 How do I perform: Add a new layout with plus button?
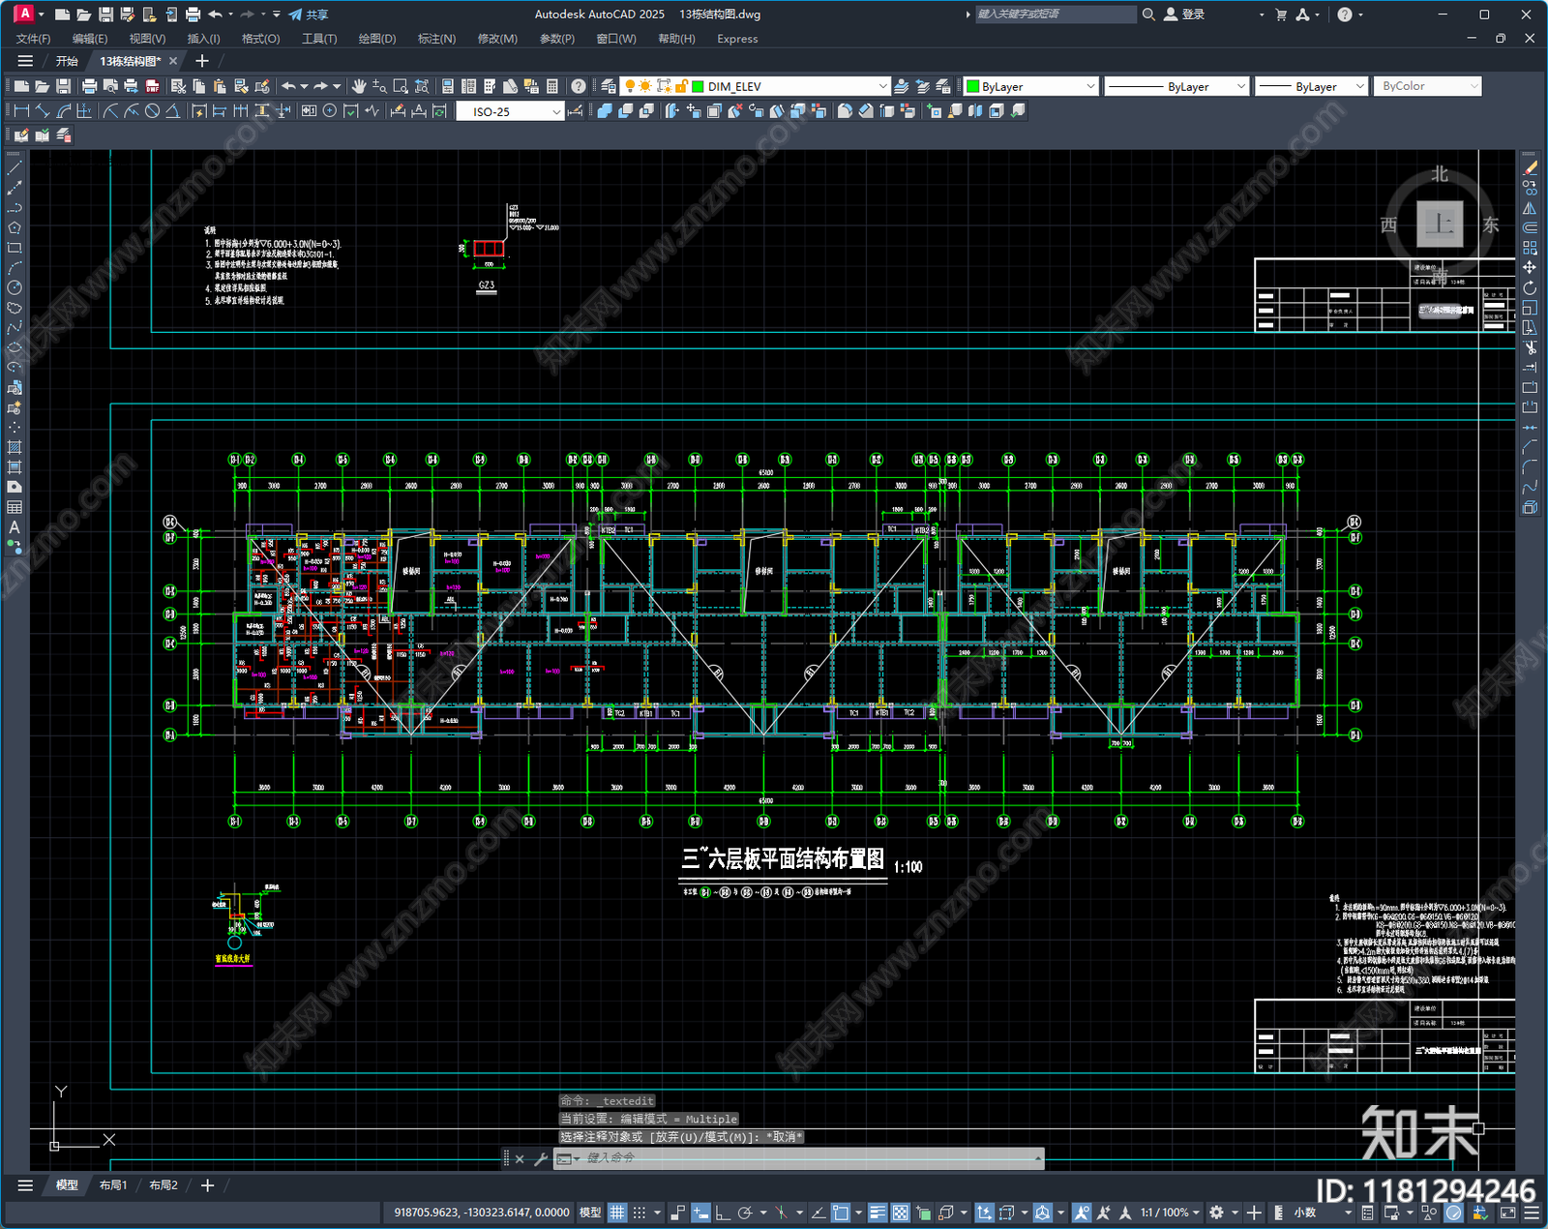(207, 1185)
